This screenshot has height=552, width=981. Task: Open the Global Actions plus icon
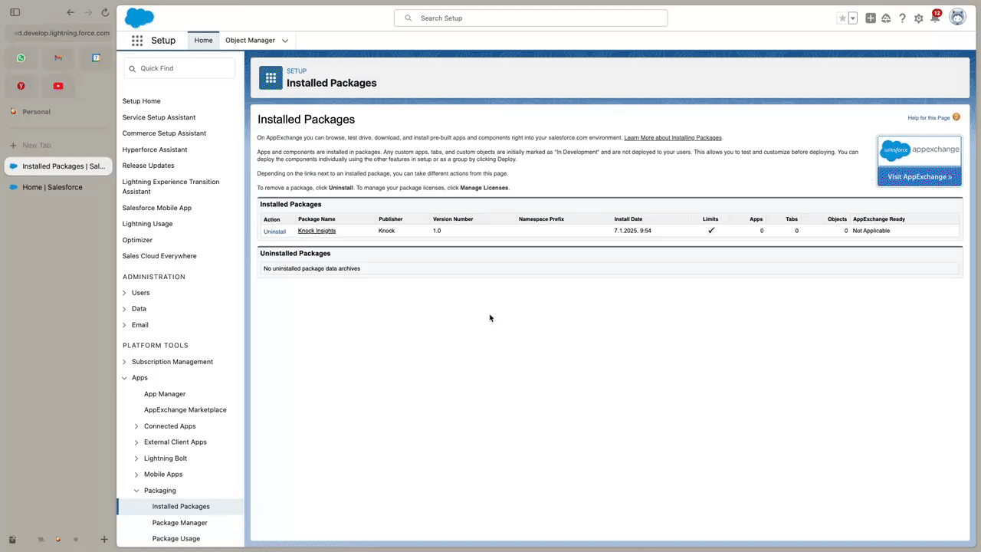(871, 18)
